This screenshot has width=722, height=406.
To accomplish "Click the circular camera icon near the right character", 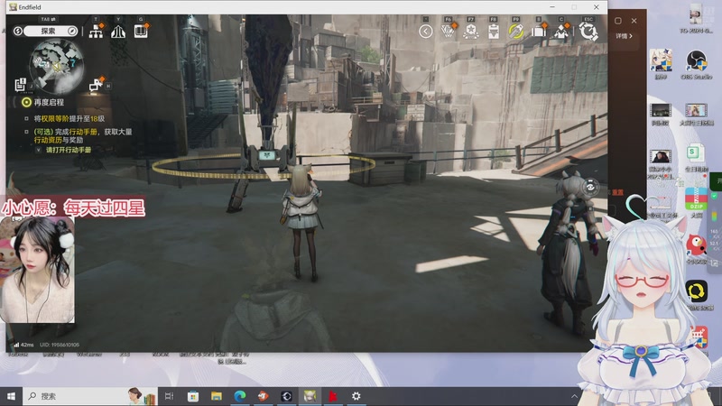I will tap(590, 187).
